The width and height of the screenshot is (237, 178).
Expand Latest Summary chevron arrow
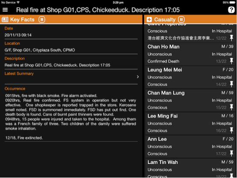(x=138, y=77)
